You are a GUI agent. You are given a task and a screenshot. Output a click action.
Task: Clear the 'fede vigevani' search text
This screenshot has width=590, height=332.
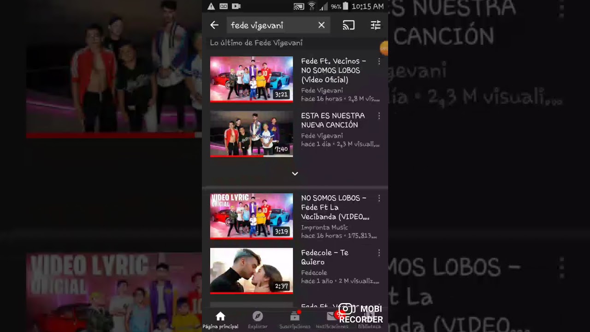tap(321, 25)
